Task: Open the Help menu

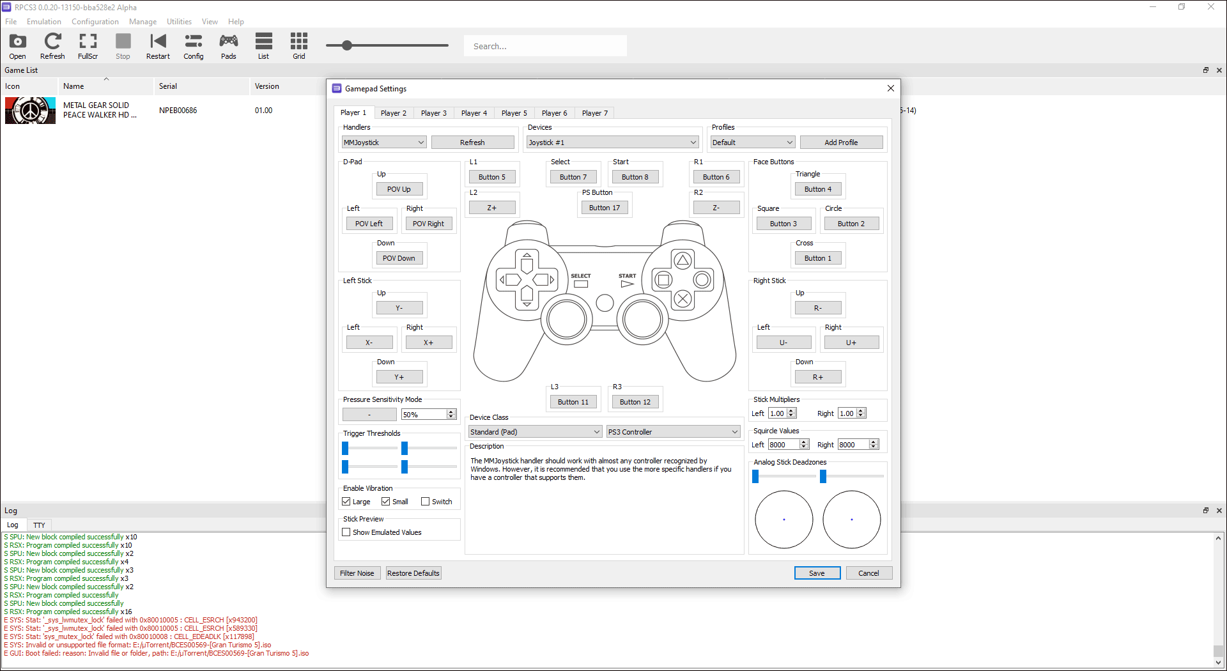Action: (236, 22)
